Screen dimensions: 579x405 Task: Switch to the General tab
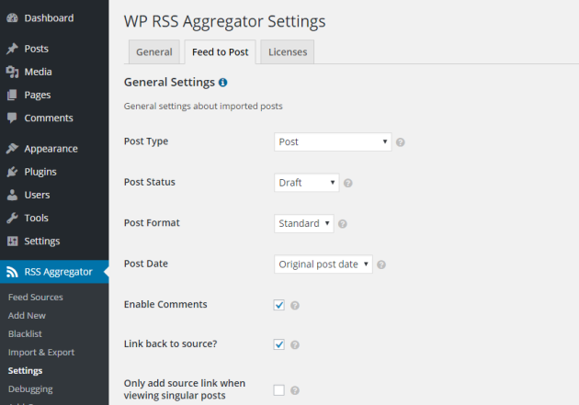click(154, 52)
